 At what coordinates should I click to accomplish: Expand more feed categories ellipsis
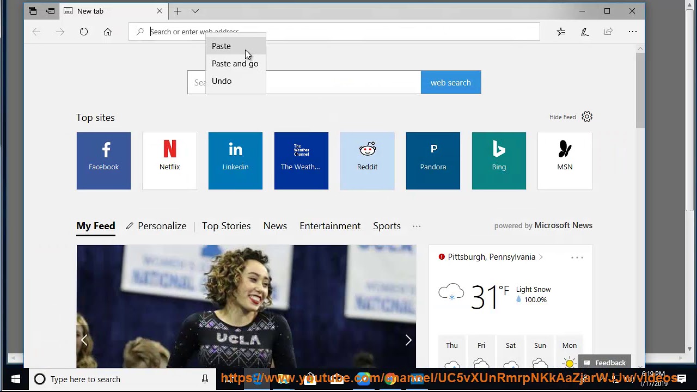point(417,226)
